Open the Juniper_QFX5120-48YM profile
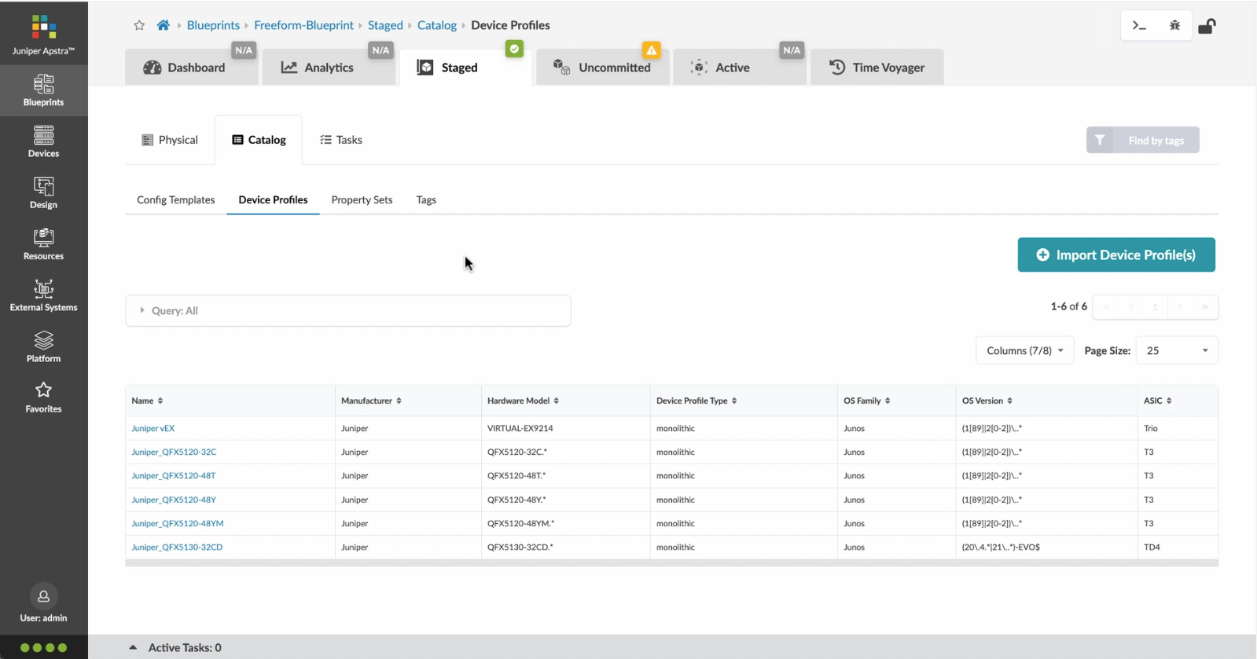Image resolution: width=1257 pixels, height=659 pixels. pos(178,523)
